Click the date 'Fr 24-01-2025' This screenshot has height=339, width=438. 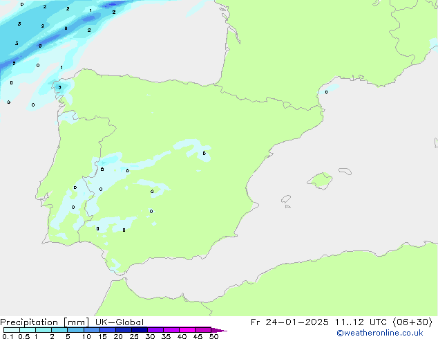coord(289,322)
